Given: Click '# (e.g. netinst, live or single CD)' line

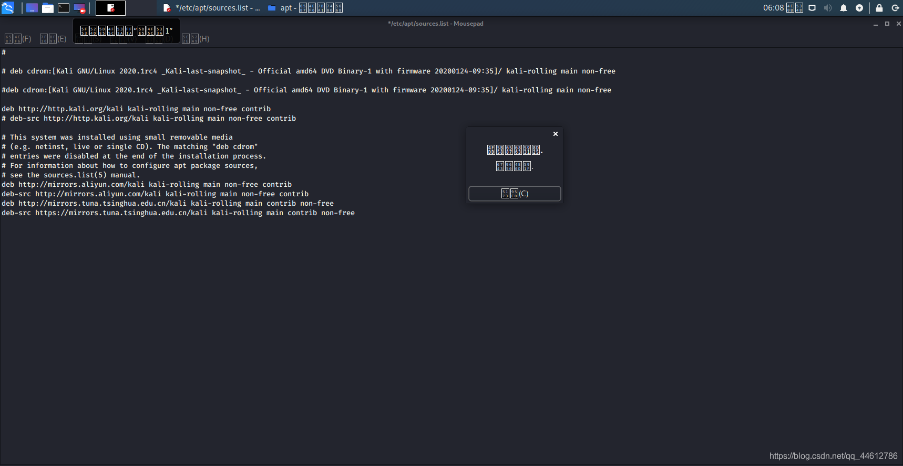Looking at the screenshot, I should click(x=130, y=146).
